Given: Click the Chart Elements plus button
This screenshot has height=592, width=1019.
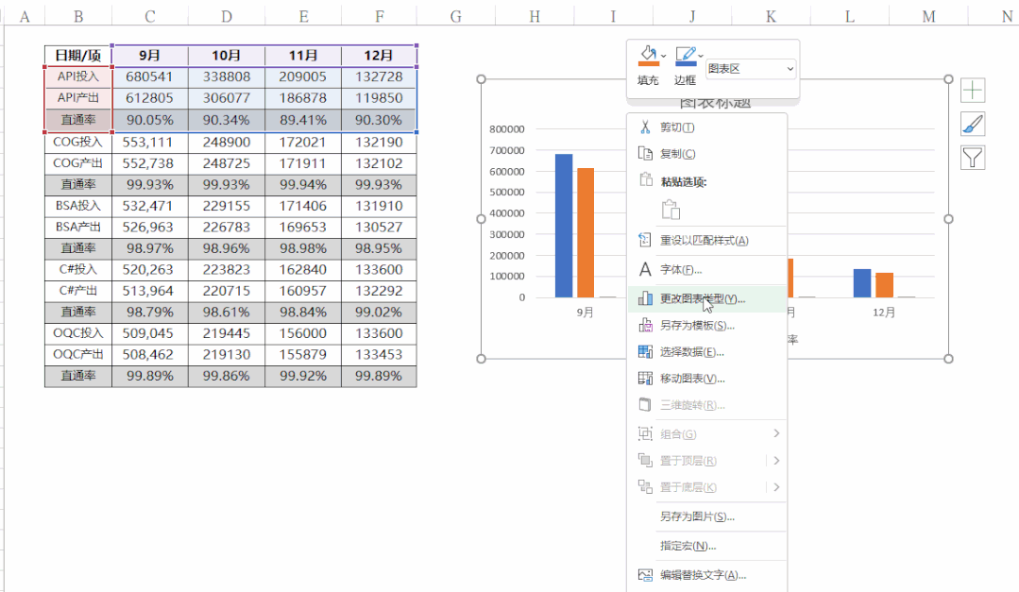Looking at the screenshot, I should [972, 91].
